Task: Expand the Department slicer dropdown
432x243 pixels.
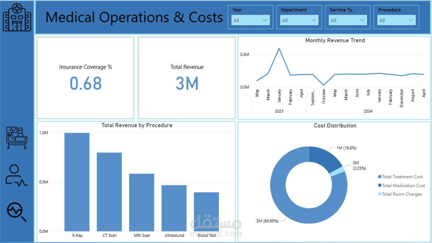Action: 299,20
